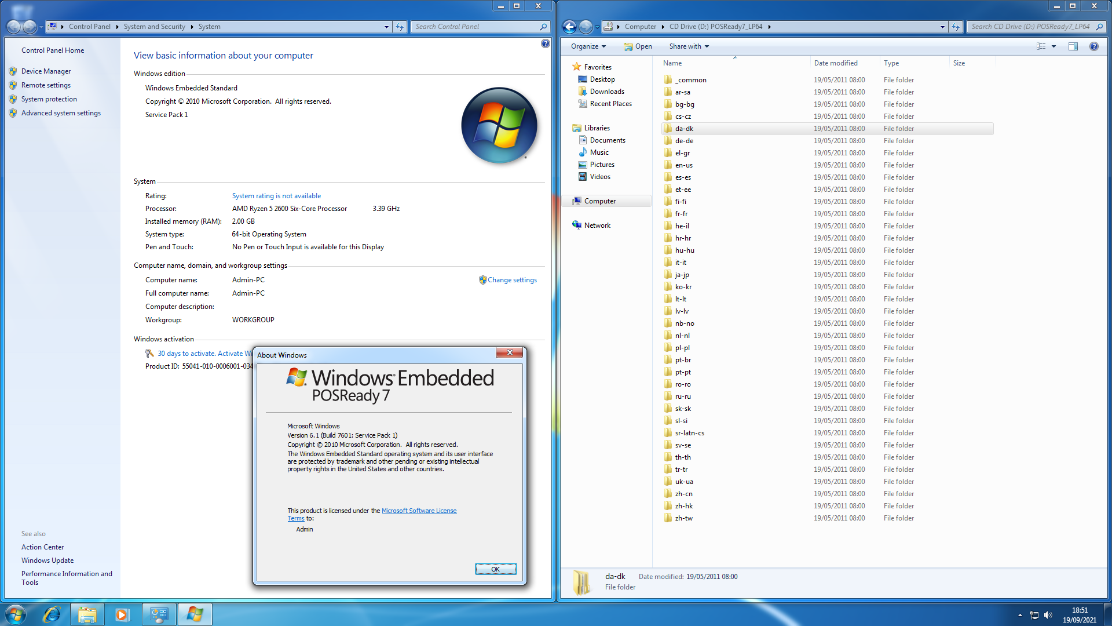Open Windows Media Player from taskbar
This screenshot has height=626, width=1112.
pos(122,614)
